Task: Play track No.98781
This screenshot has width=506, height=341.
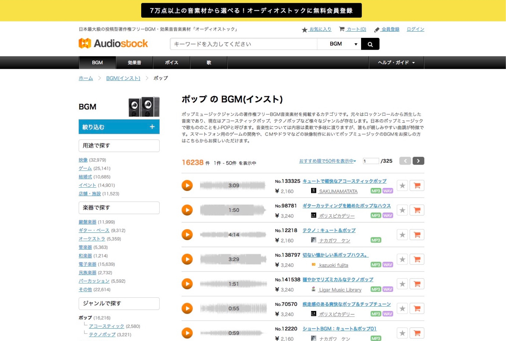Action: pyautogui.click(x=187, y=210)
